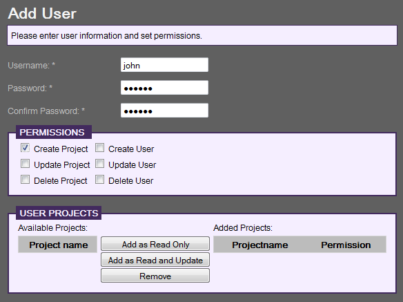Click the PERMISSIONS section heading

click(54, 132)
